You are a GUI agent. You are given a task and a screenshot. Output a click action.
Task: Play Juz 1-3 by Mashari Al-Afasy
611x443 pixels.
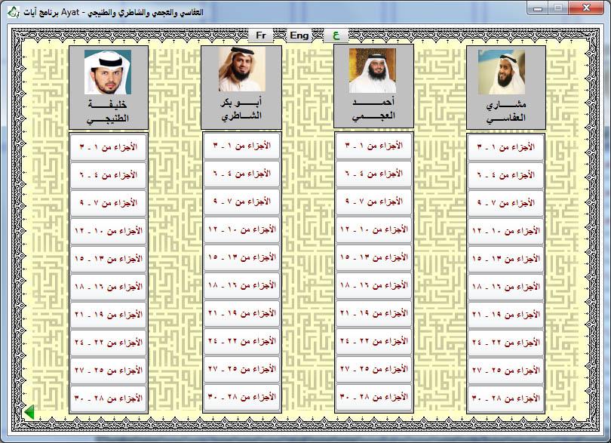click(505, 147)
